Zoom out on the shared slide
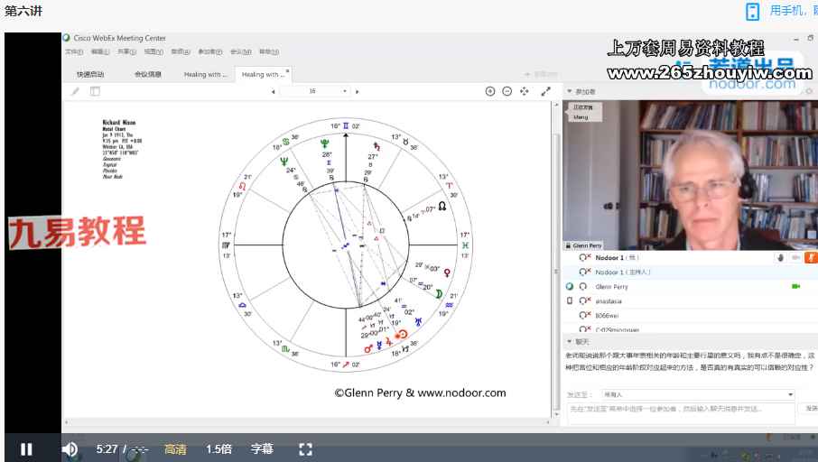The image size is (818, 462). [x=507, y=91]
